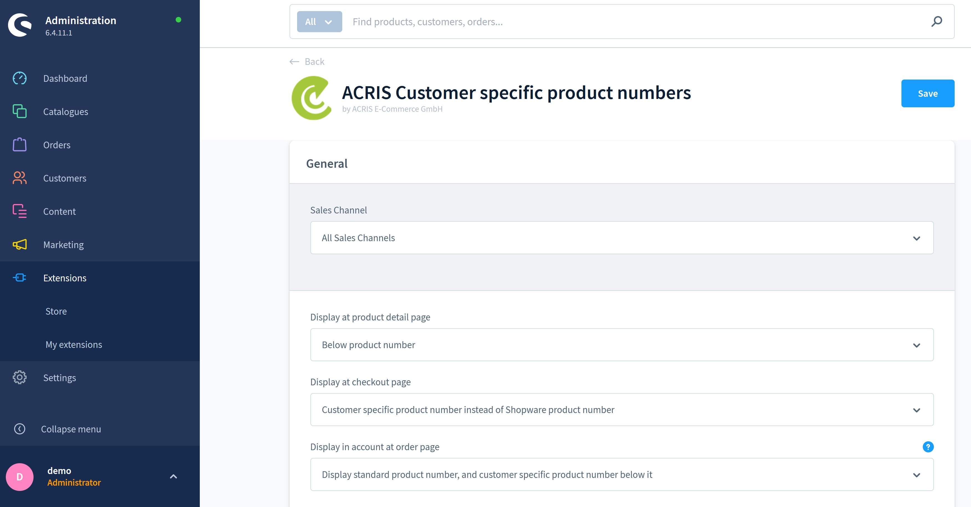Open the All search scope dropdown

tap(319, 22)
